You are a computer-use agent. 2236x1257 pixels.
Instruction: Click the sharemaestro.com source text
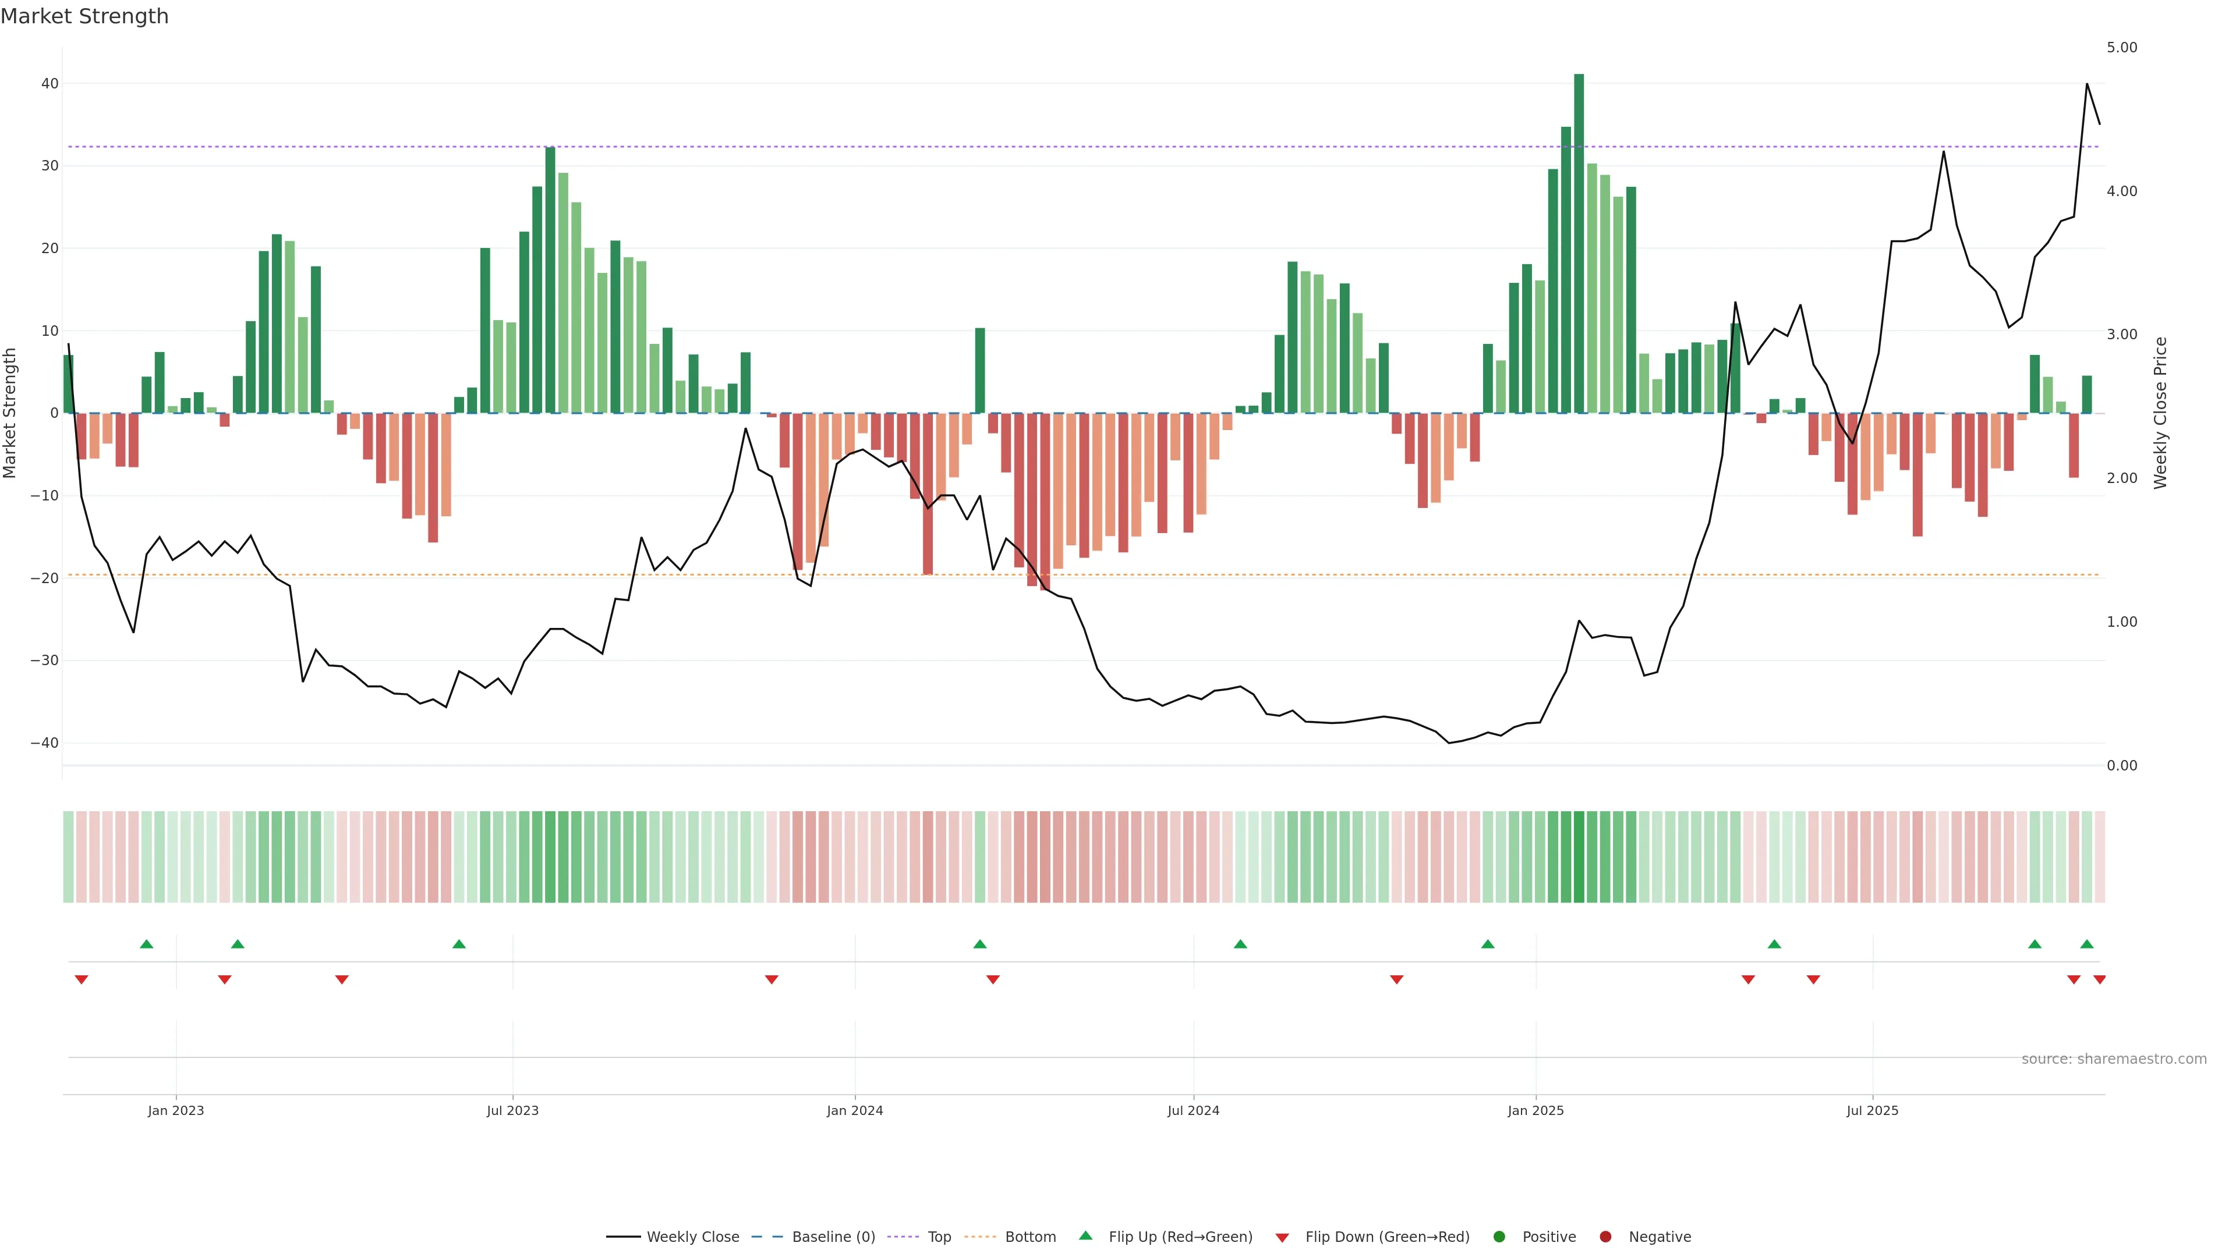pyautogui.click(x=2114, y=1059)
